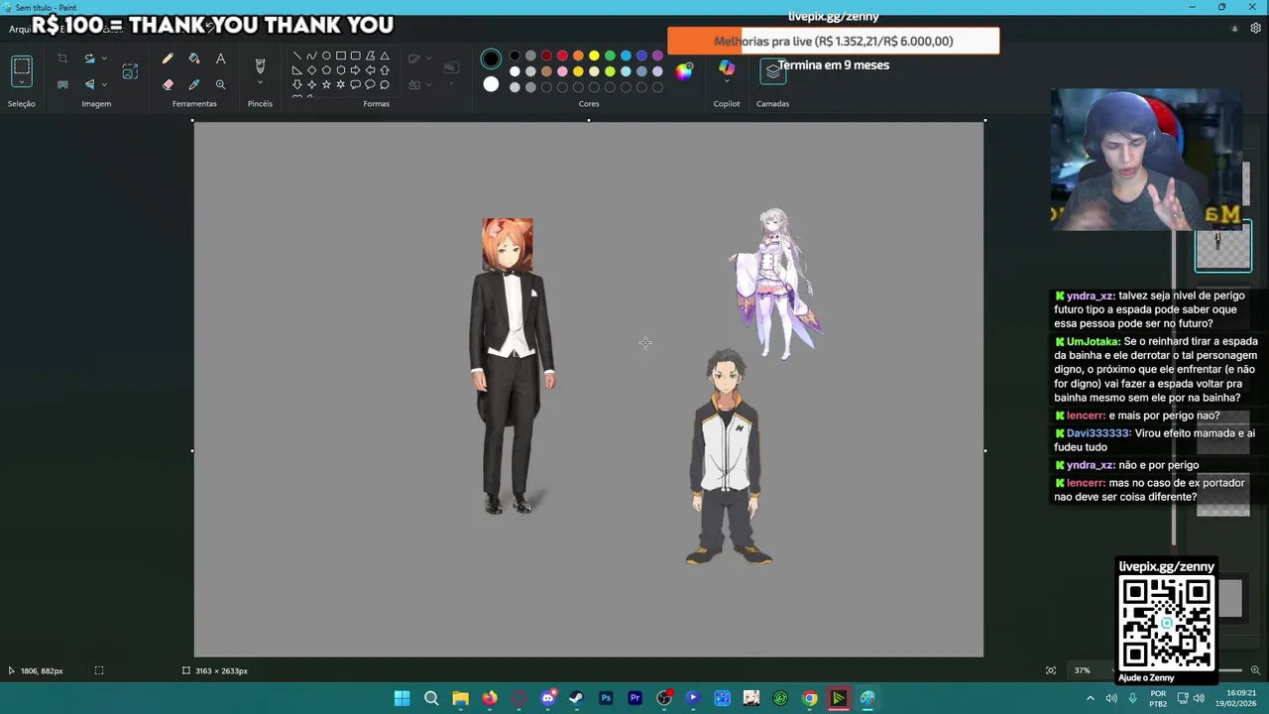Select the Oval shape

point(326,56)
